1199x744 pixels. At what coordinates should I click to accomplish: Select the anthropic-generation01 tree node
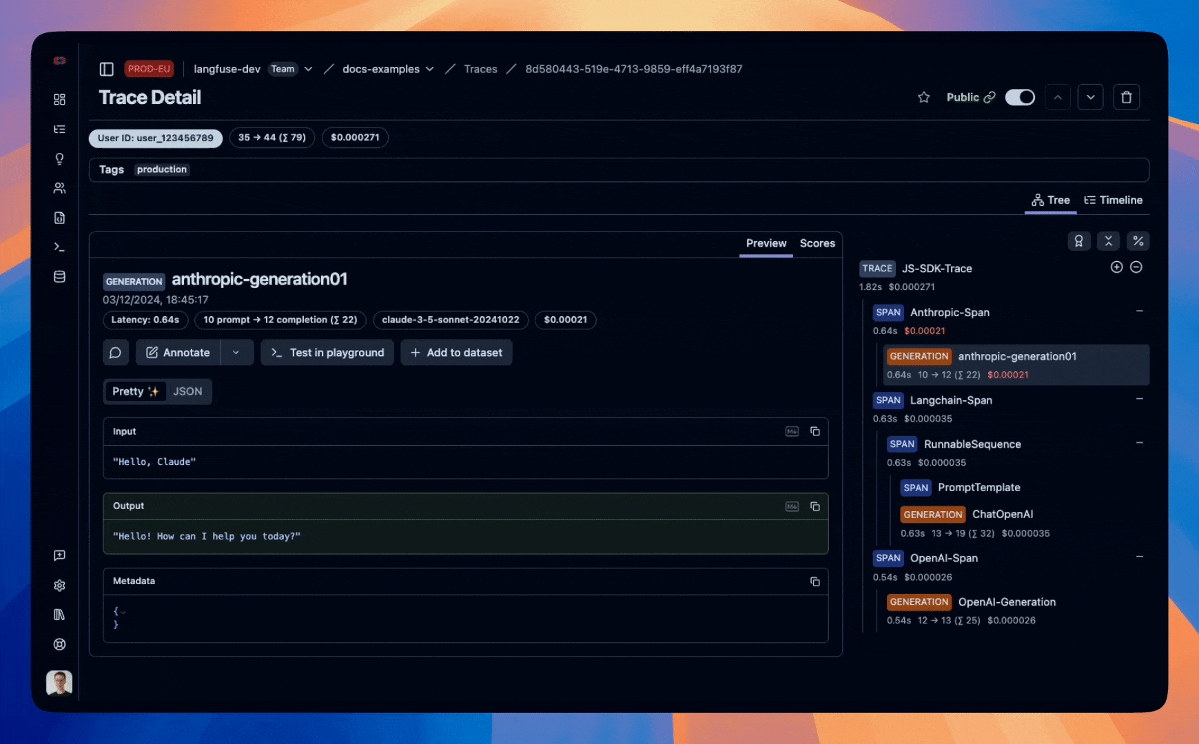1016,365
